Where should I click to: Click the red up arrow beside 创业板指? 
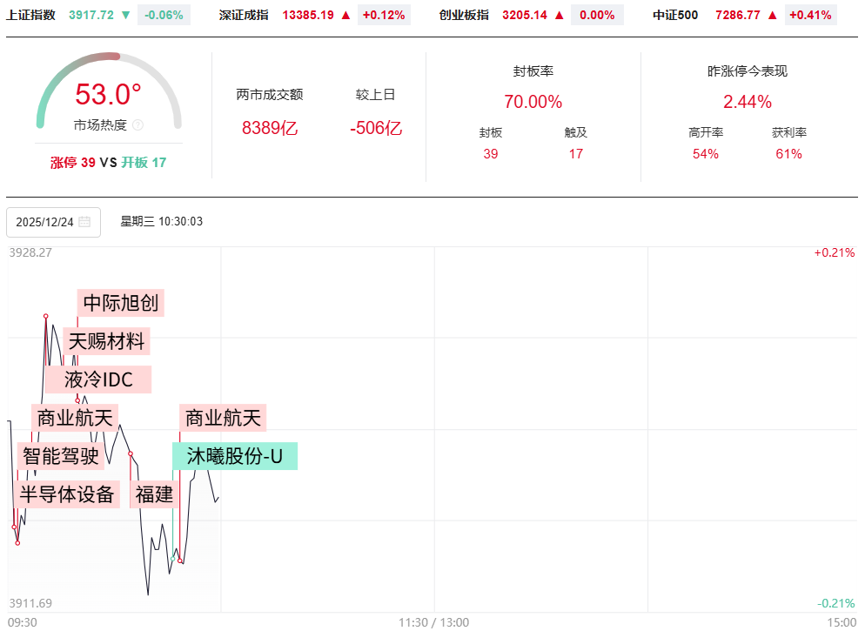[560, 15]
